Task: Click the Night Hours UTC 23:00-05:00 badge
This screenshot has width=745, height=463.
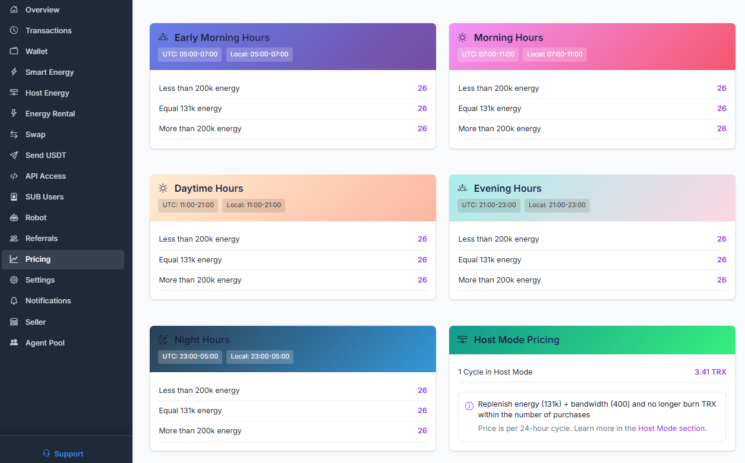Action: click(x=190, y=357)
